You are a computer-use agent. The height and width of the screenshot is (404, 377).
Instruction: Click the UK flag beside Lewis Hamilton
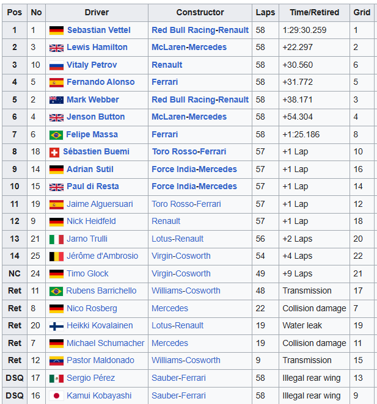pyautogui.click(x=56, y=48)
